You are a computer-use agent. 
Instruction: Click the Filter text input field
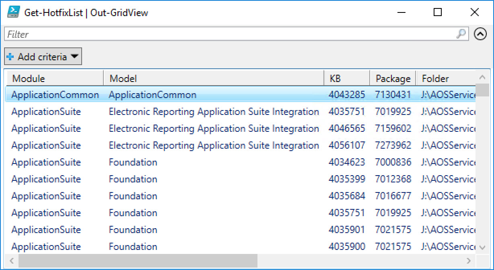161,34
